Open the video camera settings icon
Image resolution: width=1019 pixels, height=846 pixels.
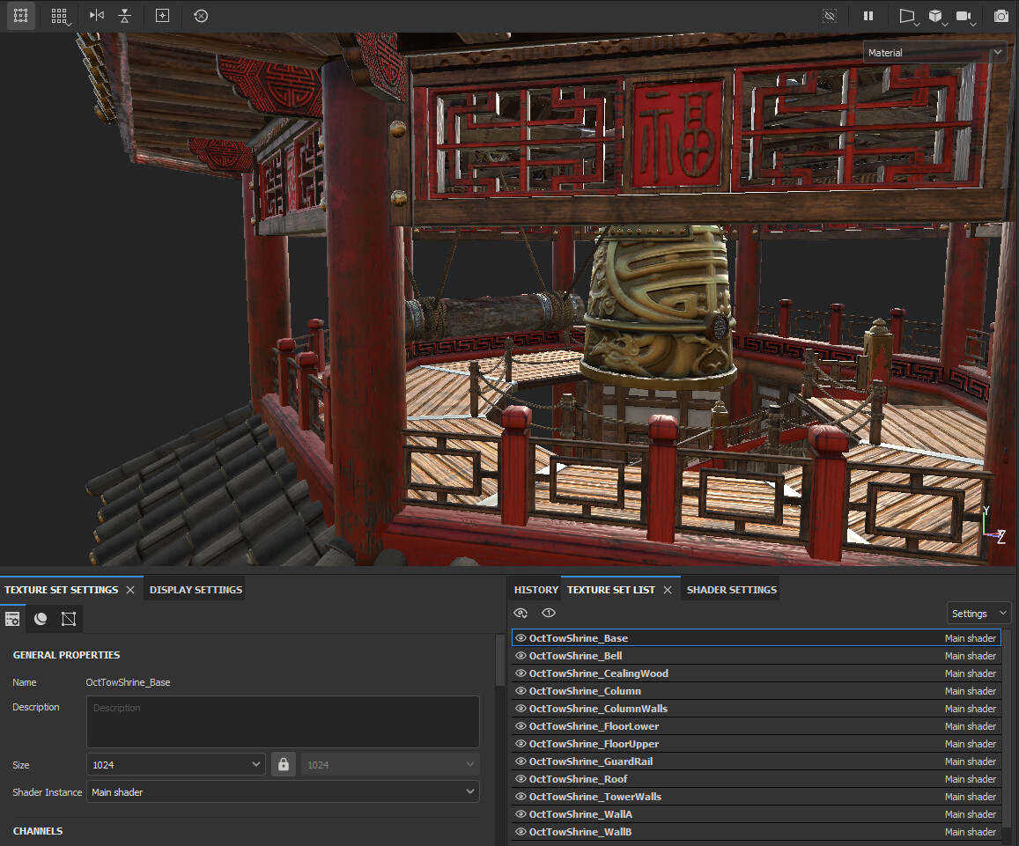pos(964,16)
